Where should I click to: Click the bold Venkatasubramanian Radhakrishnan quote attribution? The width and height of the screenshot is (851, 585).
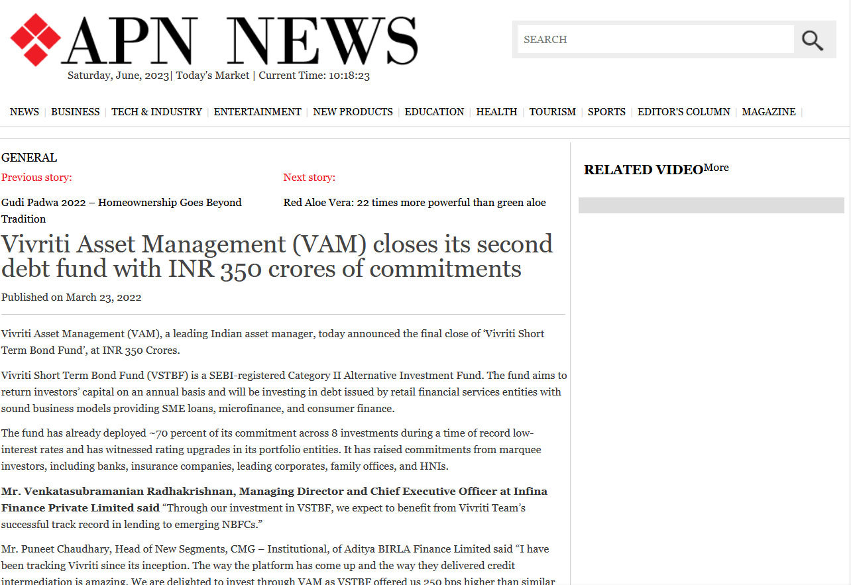point(274,500)
